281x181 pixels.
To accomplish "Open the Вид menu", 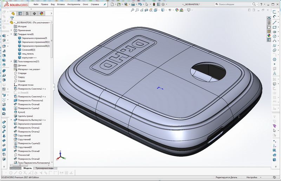I will click(x=53, y=4).
